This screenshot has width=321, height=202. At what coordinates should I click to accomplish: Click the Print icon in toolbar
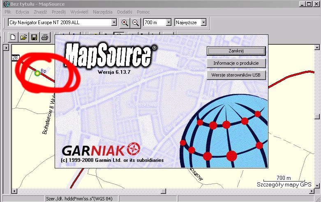point(44,38)
